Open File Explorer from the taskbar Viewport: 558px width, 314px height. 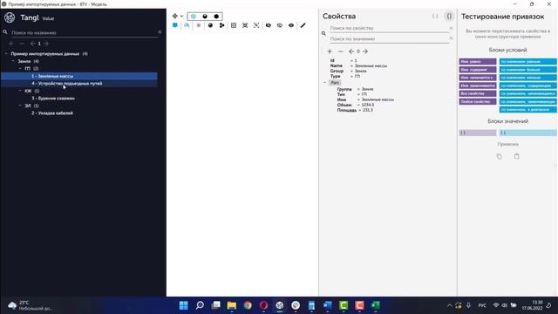[x=232, y=305]
